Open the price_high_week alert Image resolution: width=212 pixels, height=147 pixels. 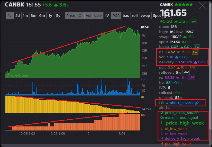pos(185,123)
